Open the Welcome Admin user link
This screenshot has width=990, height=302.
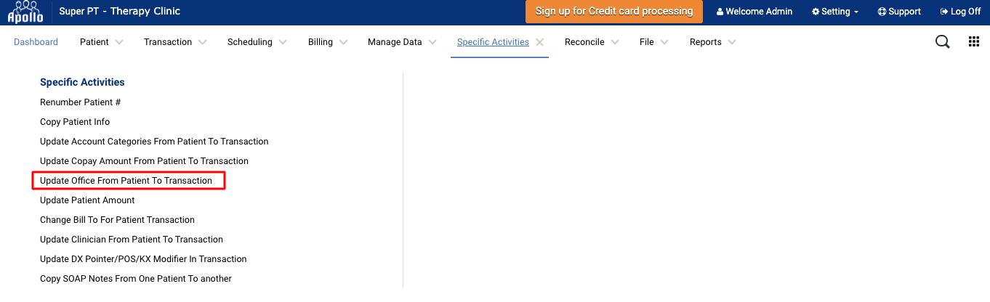coord(754,12)
